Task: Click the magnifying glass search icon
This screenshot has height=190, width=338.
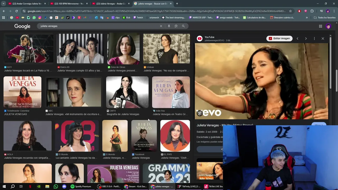Action: click(x=183, y=26)
